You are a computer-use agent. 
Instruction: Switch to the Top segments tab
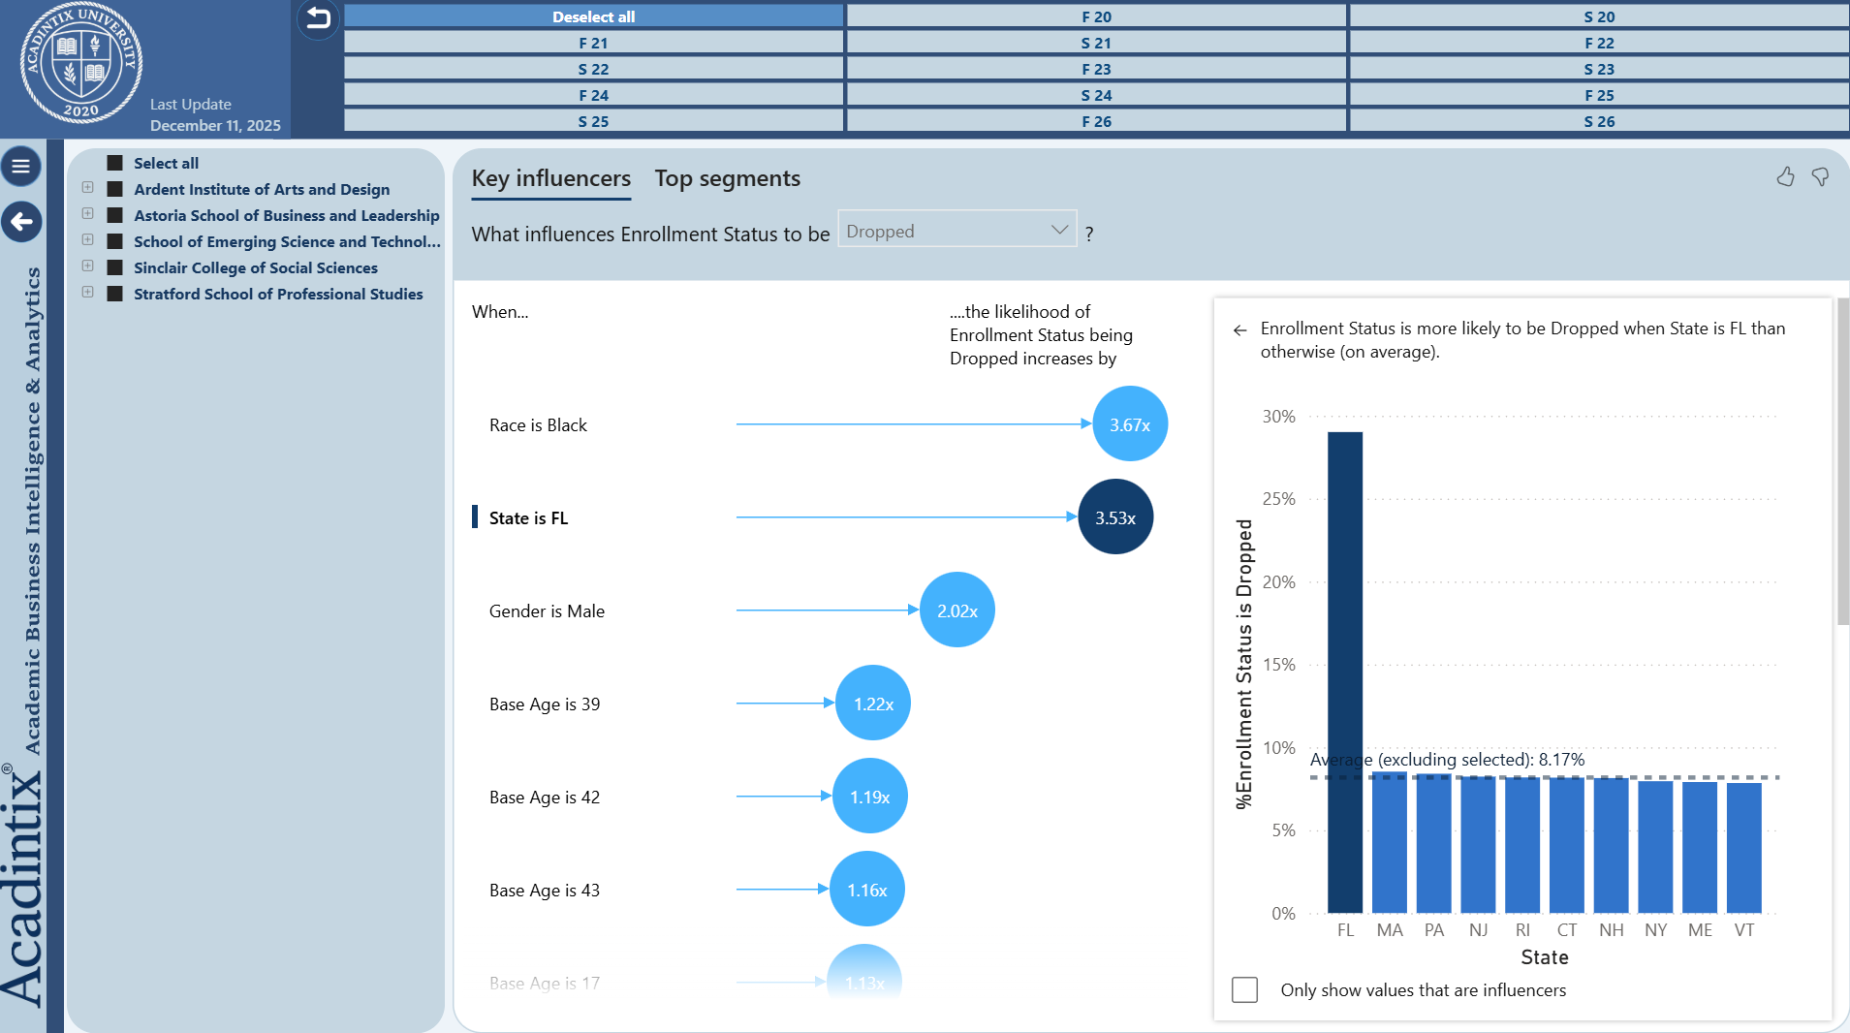[727, 178]
